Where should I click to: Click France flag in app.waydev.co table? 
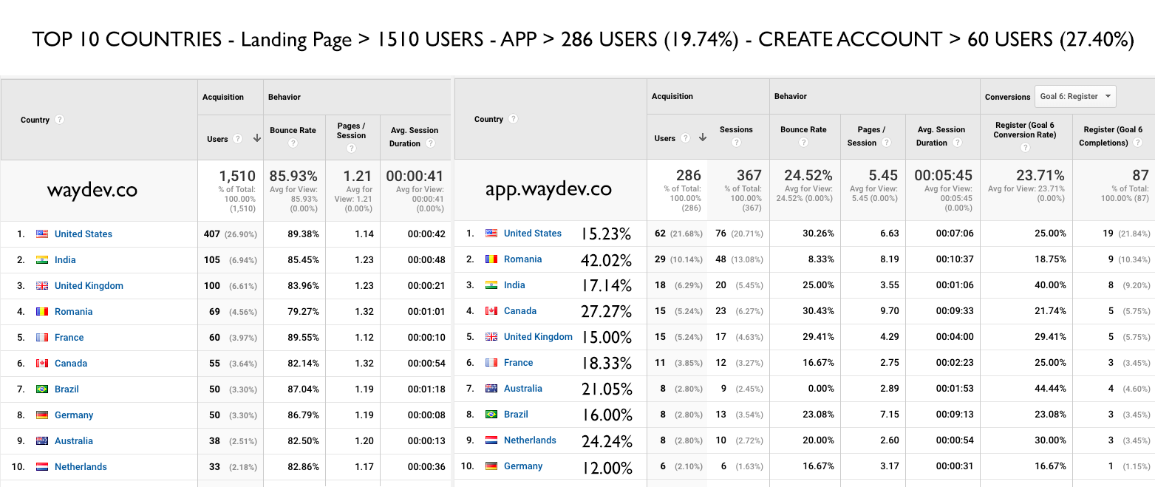point(491,363)
